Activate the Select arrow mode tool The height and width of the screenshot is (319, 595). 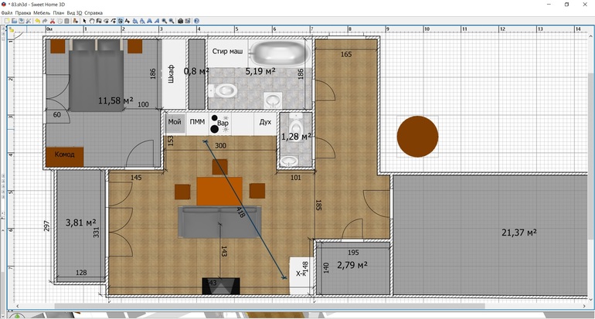click(85, 21)
